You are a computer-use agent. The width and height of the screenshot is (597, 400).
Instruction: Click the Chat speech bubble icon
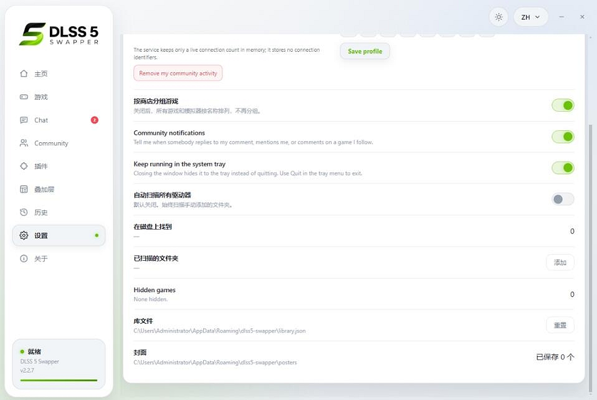[x=24, y=120]
